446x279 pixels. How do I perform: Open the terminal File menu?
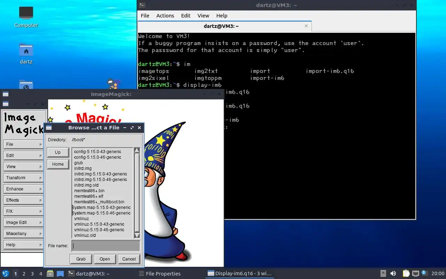(x=145, y=16)
